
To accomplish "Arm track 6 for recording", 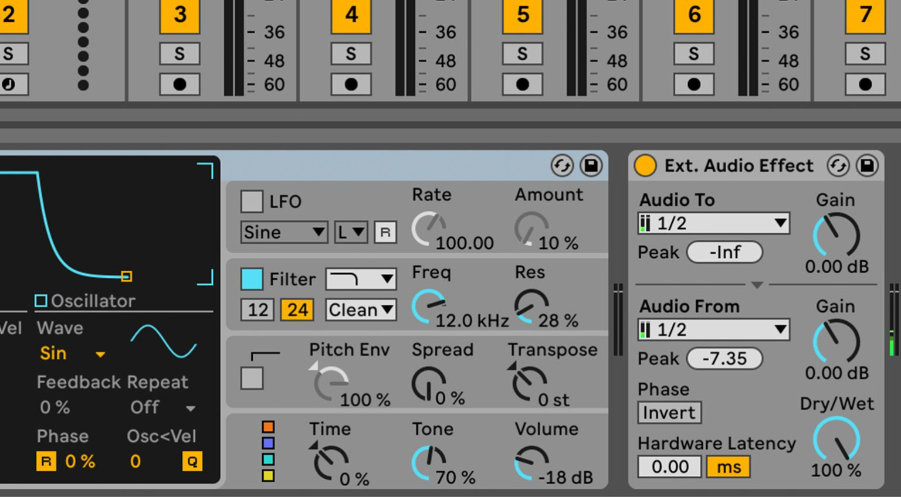I will pyautogui.click(x=693, y=84).
